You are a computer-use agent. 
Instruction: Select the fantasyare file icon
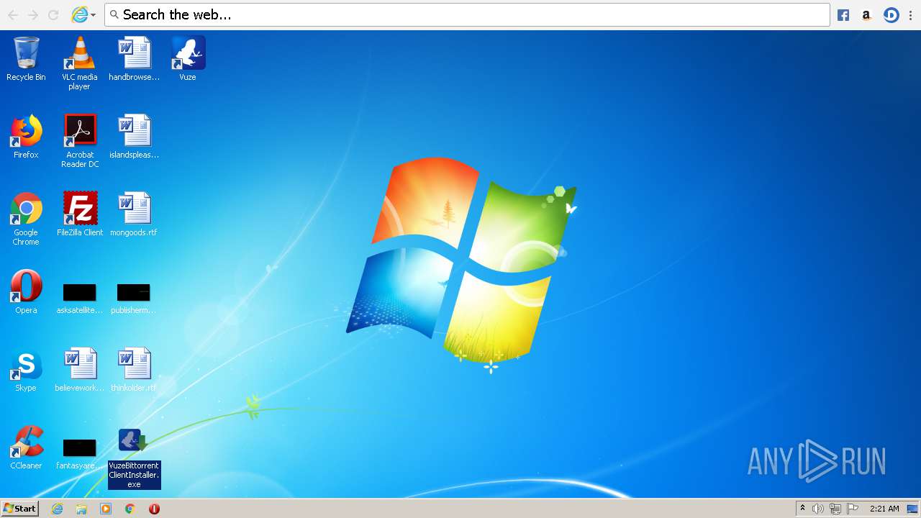click(x=79, y=453)
